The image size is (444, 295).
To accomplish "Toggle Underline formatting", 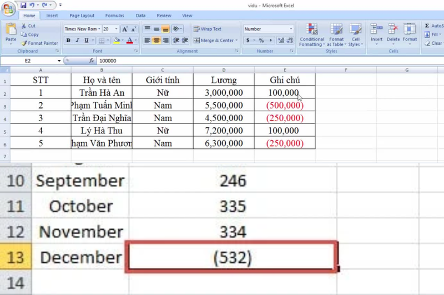I will (x=87, y=40).
